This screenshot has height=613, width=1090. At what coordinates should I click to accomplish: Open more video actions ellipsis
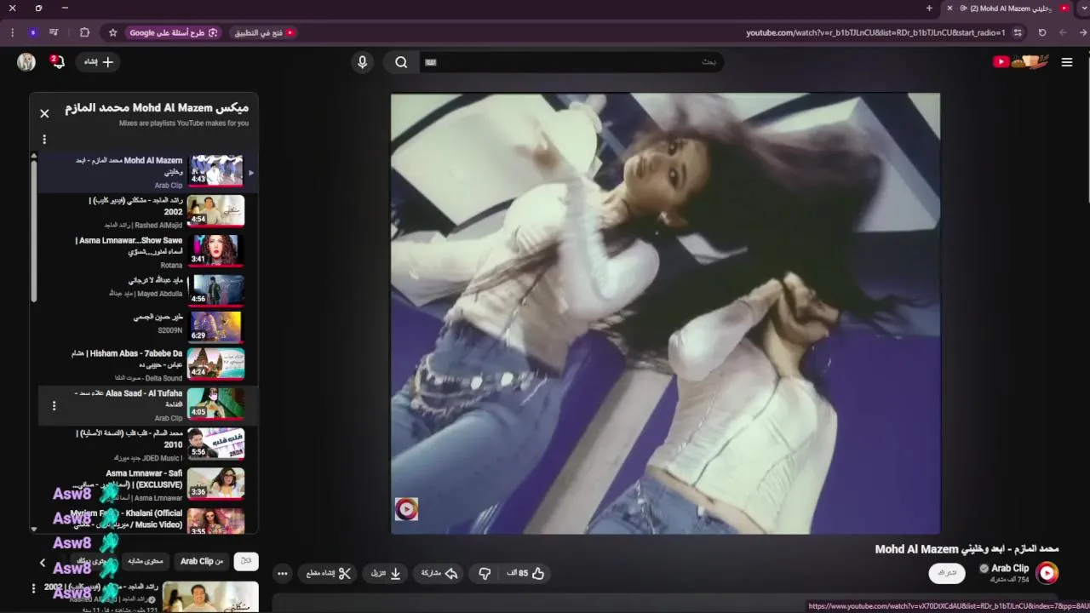point(282,574)
